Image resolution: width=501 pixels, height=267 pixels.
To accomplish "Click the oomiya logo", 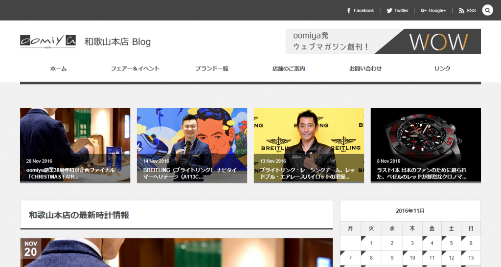I will [48, 42].
